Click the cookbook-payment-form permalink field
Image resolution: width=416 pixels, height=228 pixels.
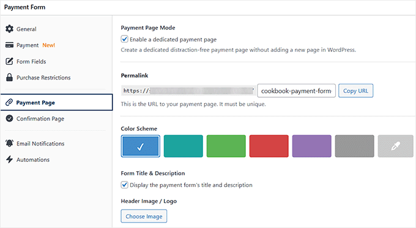coord(296,90)
